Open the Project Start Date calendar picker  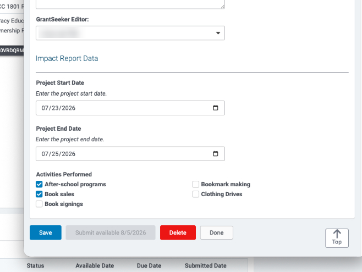(216, 108)
